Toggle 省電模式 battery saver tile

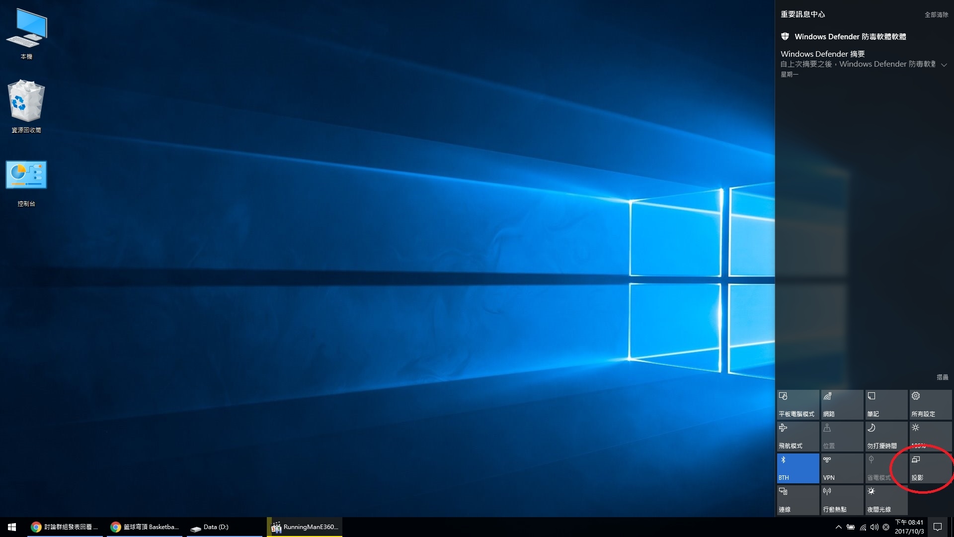(886, 468)
